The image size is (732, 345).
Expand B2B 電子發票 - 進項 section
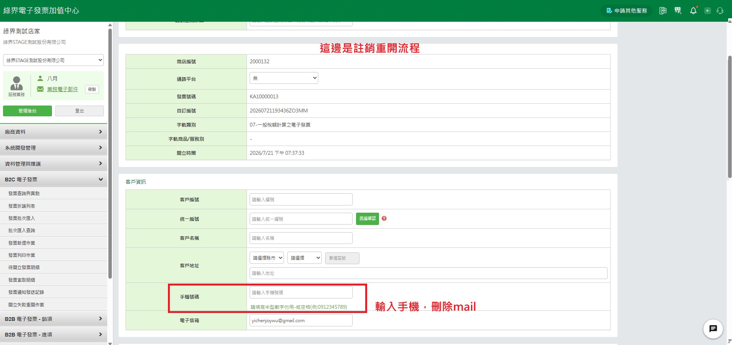point(53,335)
